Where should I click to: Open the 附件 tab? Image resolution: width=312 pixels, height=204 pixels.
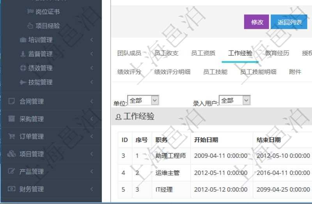point(295,72)
